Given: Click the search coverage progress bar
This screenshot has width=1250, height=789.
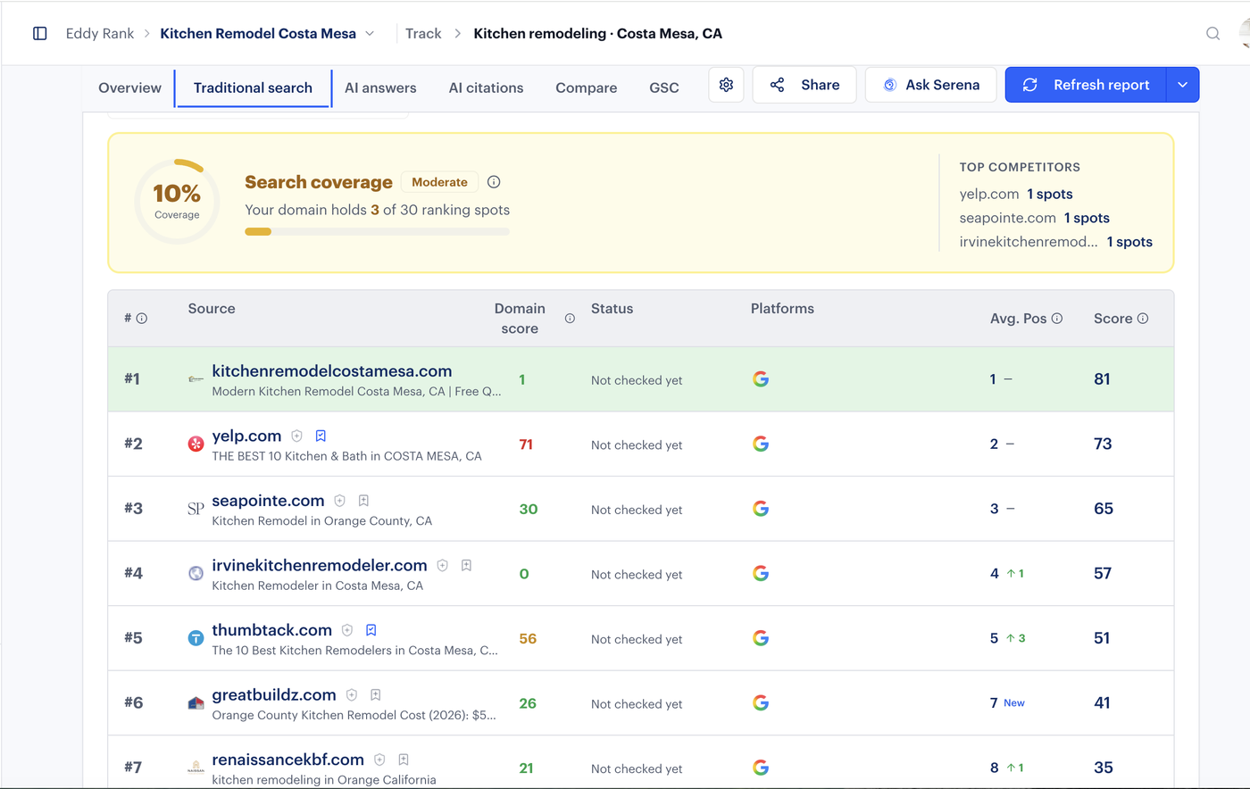Looking at the screenshot, I should tap(378, 232).
